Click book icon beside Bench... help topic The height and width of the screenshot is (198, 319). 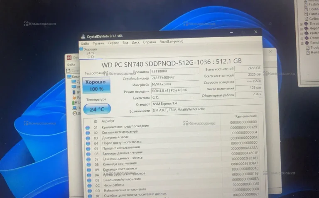[307, 43]
